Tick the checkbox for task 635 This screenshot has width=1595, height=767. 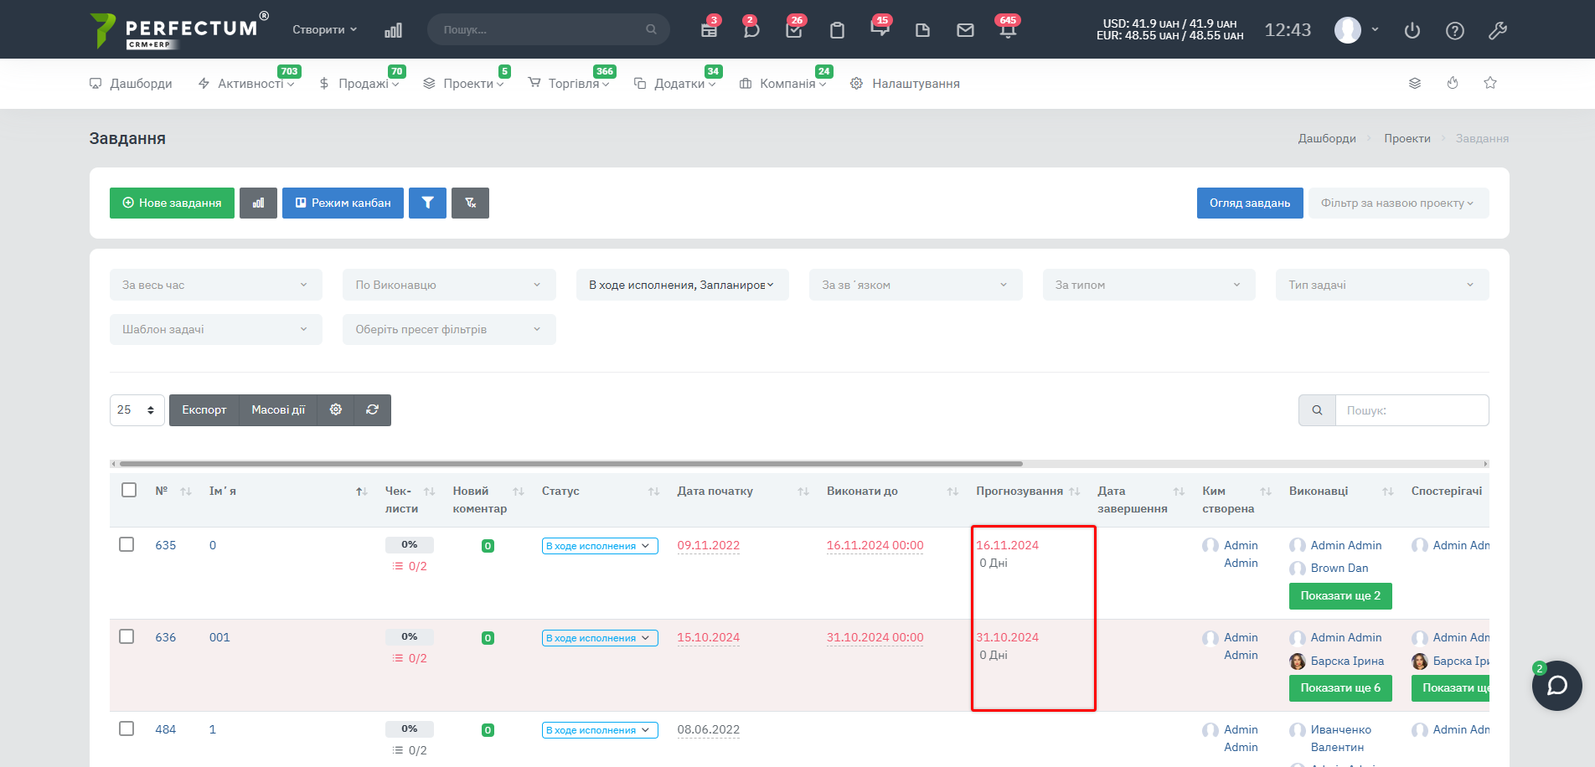126,544
